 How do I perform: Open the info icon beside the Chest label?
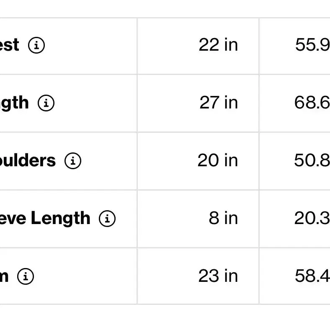point(36,45)
